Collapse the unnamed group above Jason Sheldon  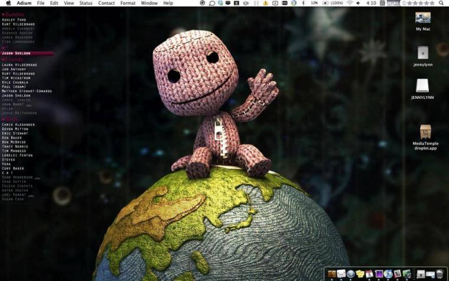tap(3, 48)
